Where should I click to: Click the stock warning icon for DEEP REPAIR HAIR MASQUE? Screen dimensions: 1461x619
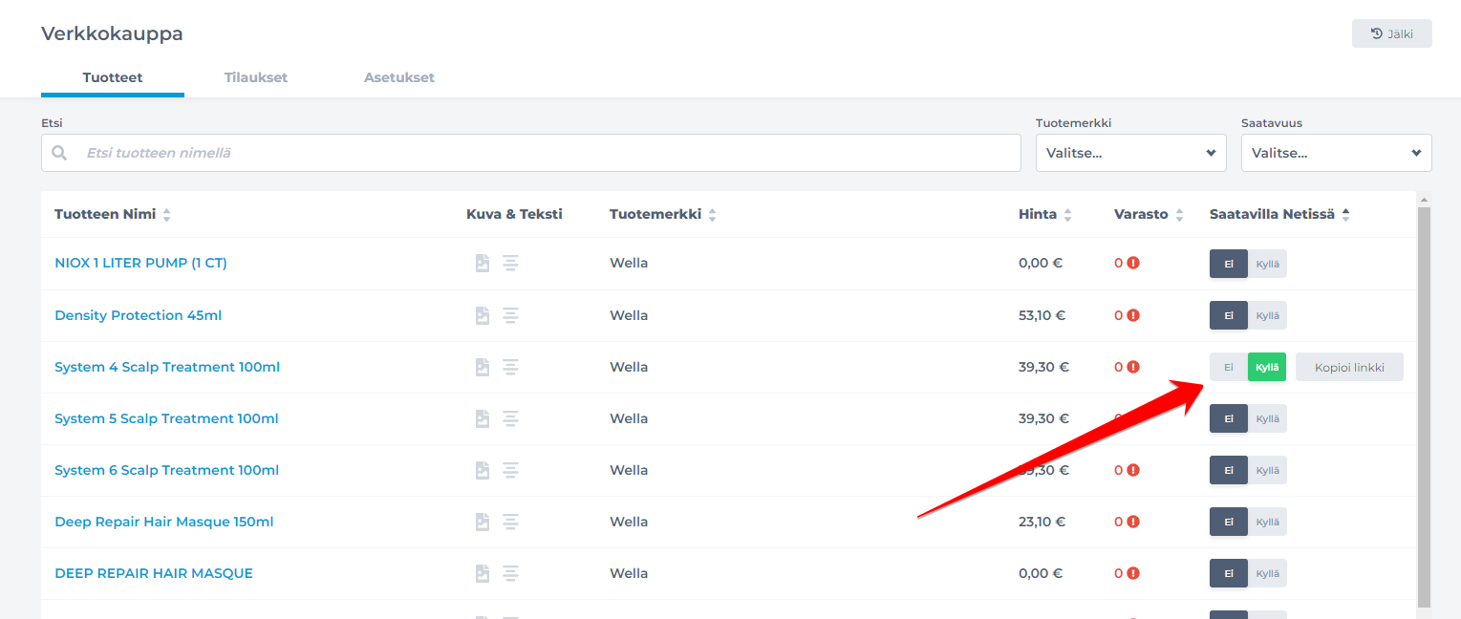click(1133, 573)
